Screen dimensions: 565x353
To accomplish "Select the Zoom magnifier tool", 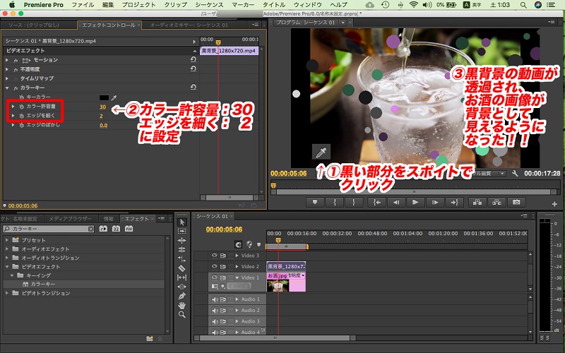I will pos(182,314).
